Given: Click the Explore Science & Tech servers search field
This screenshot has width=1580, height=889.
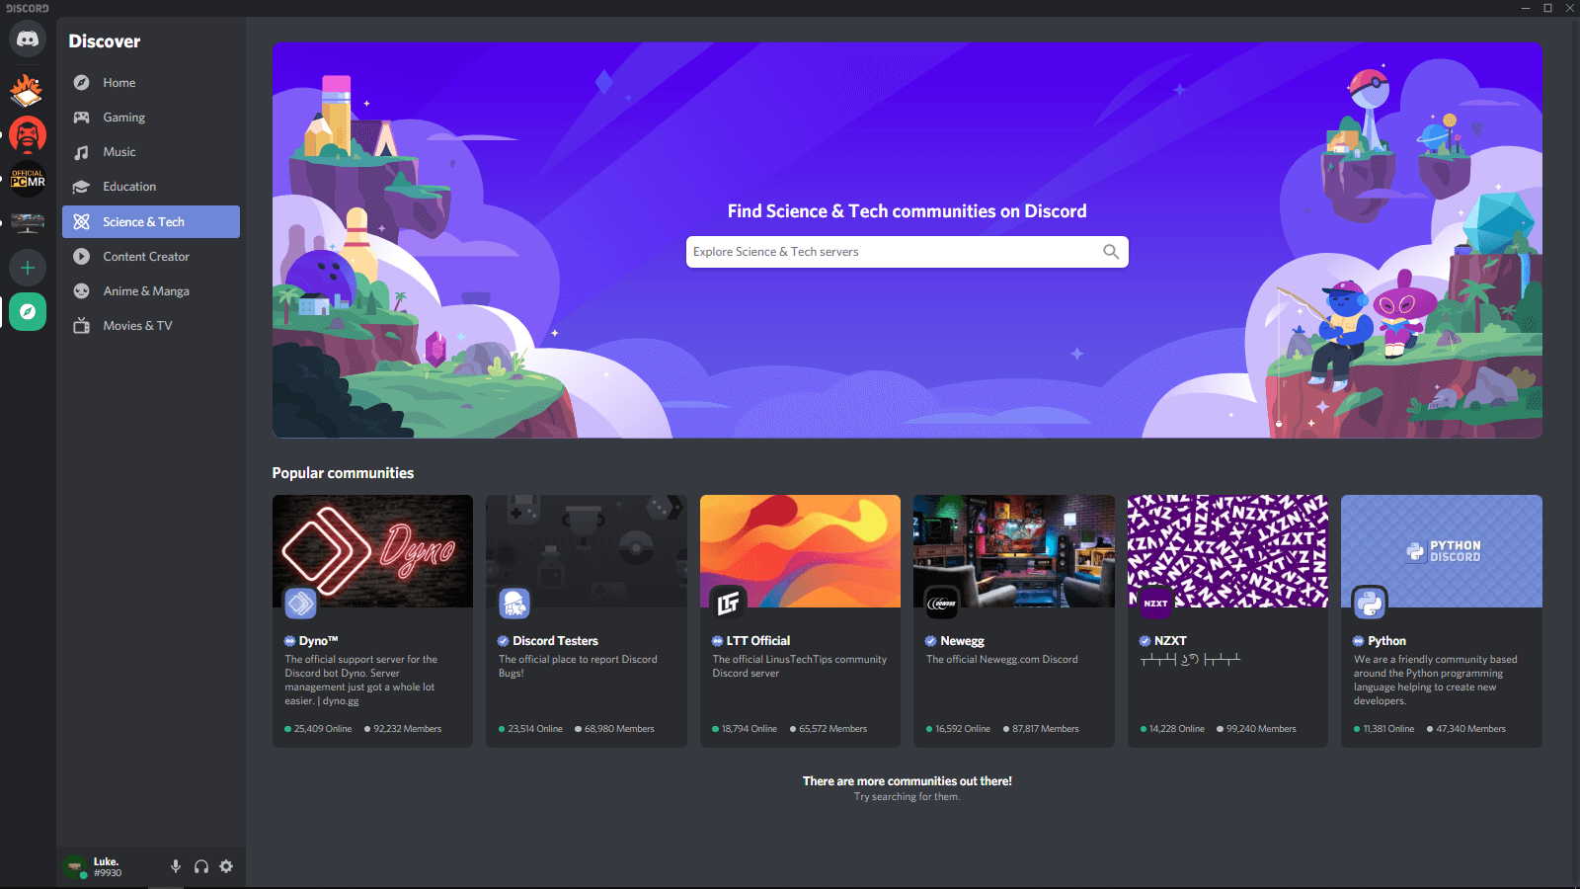Looking at the screenshot, I should point(889,251).
